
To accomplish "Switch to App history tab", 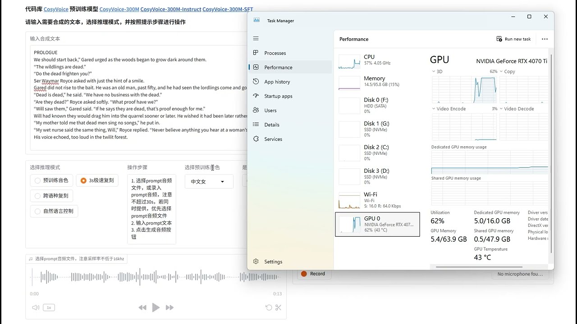I will [290, 82].
